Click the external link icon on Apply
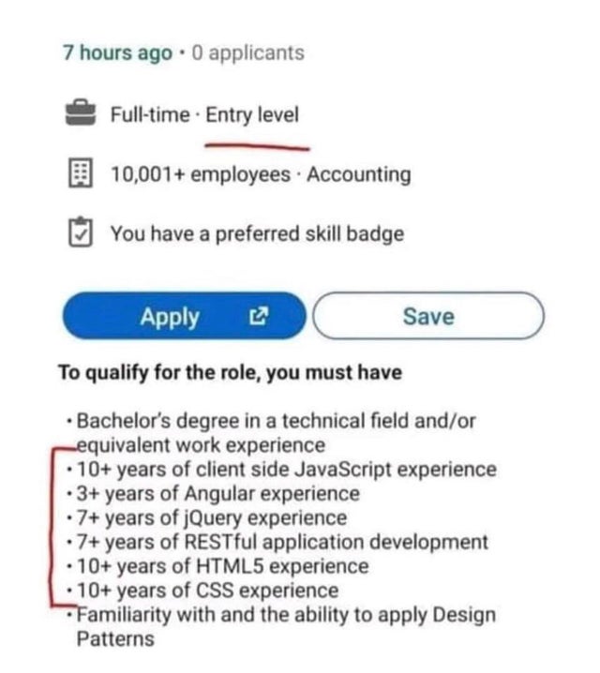This screenshot has width=600, height=673. [x=259, y=316]
